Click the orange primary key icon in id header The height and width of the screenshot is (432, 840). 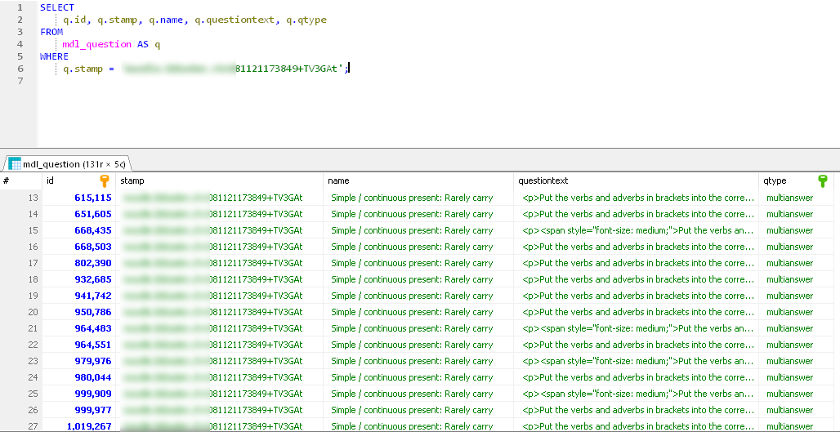[105, 180]
